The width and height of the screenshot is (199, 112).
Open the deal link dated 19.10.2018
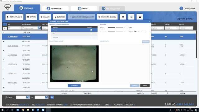coord(12,64)
